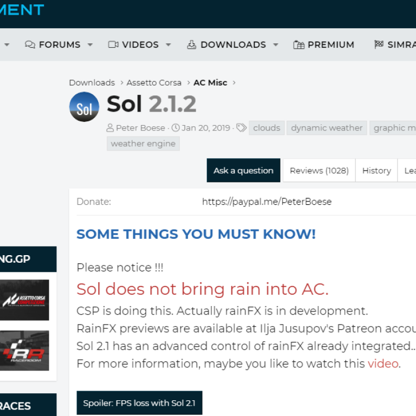The image size is (416, 416).
Task: Expand the Videos dropdown arrow
Action: click(168, 45)
